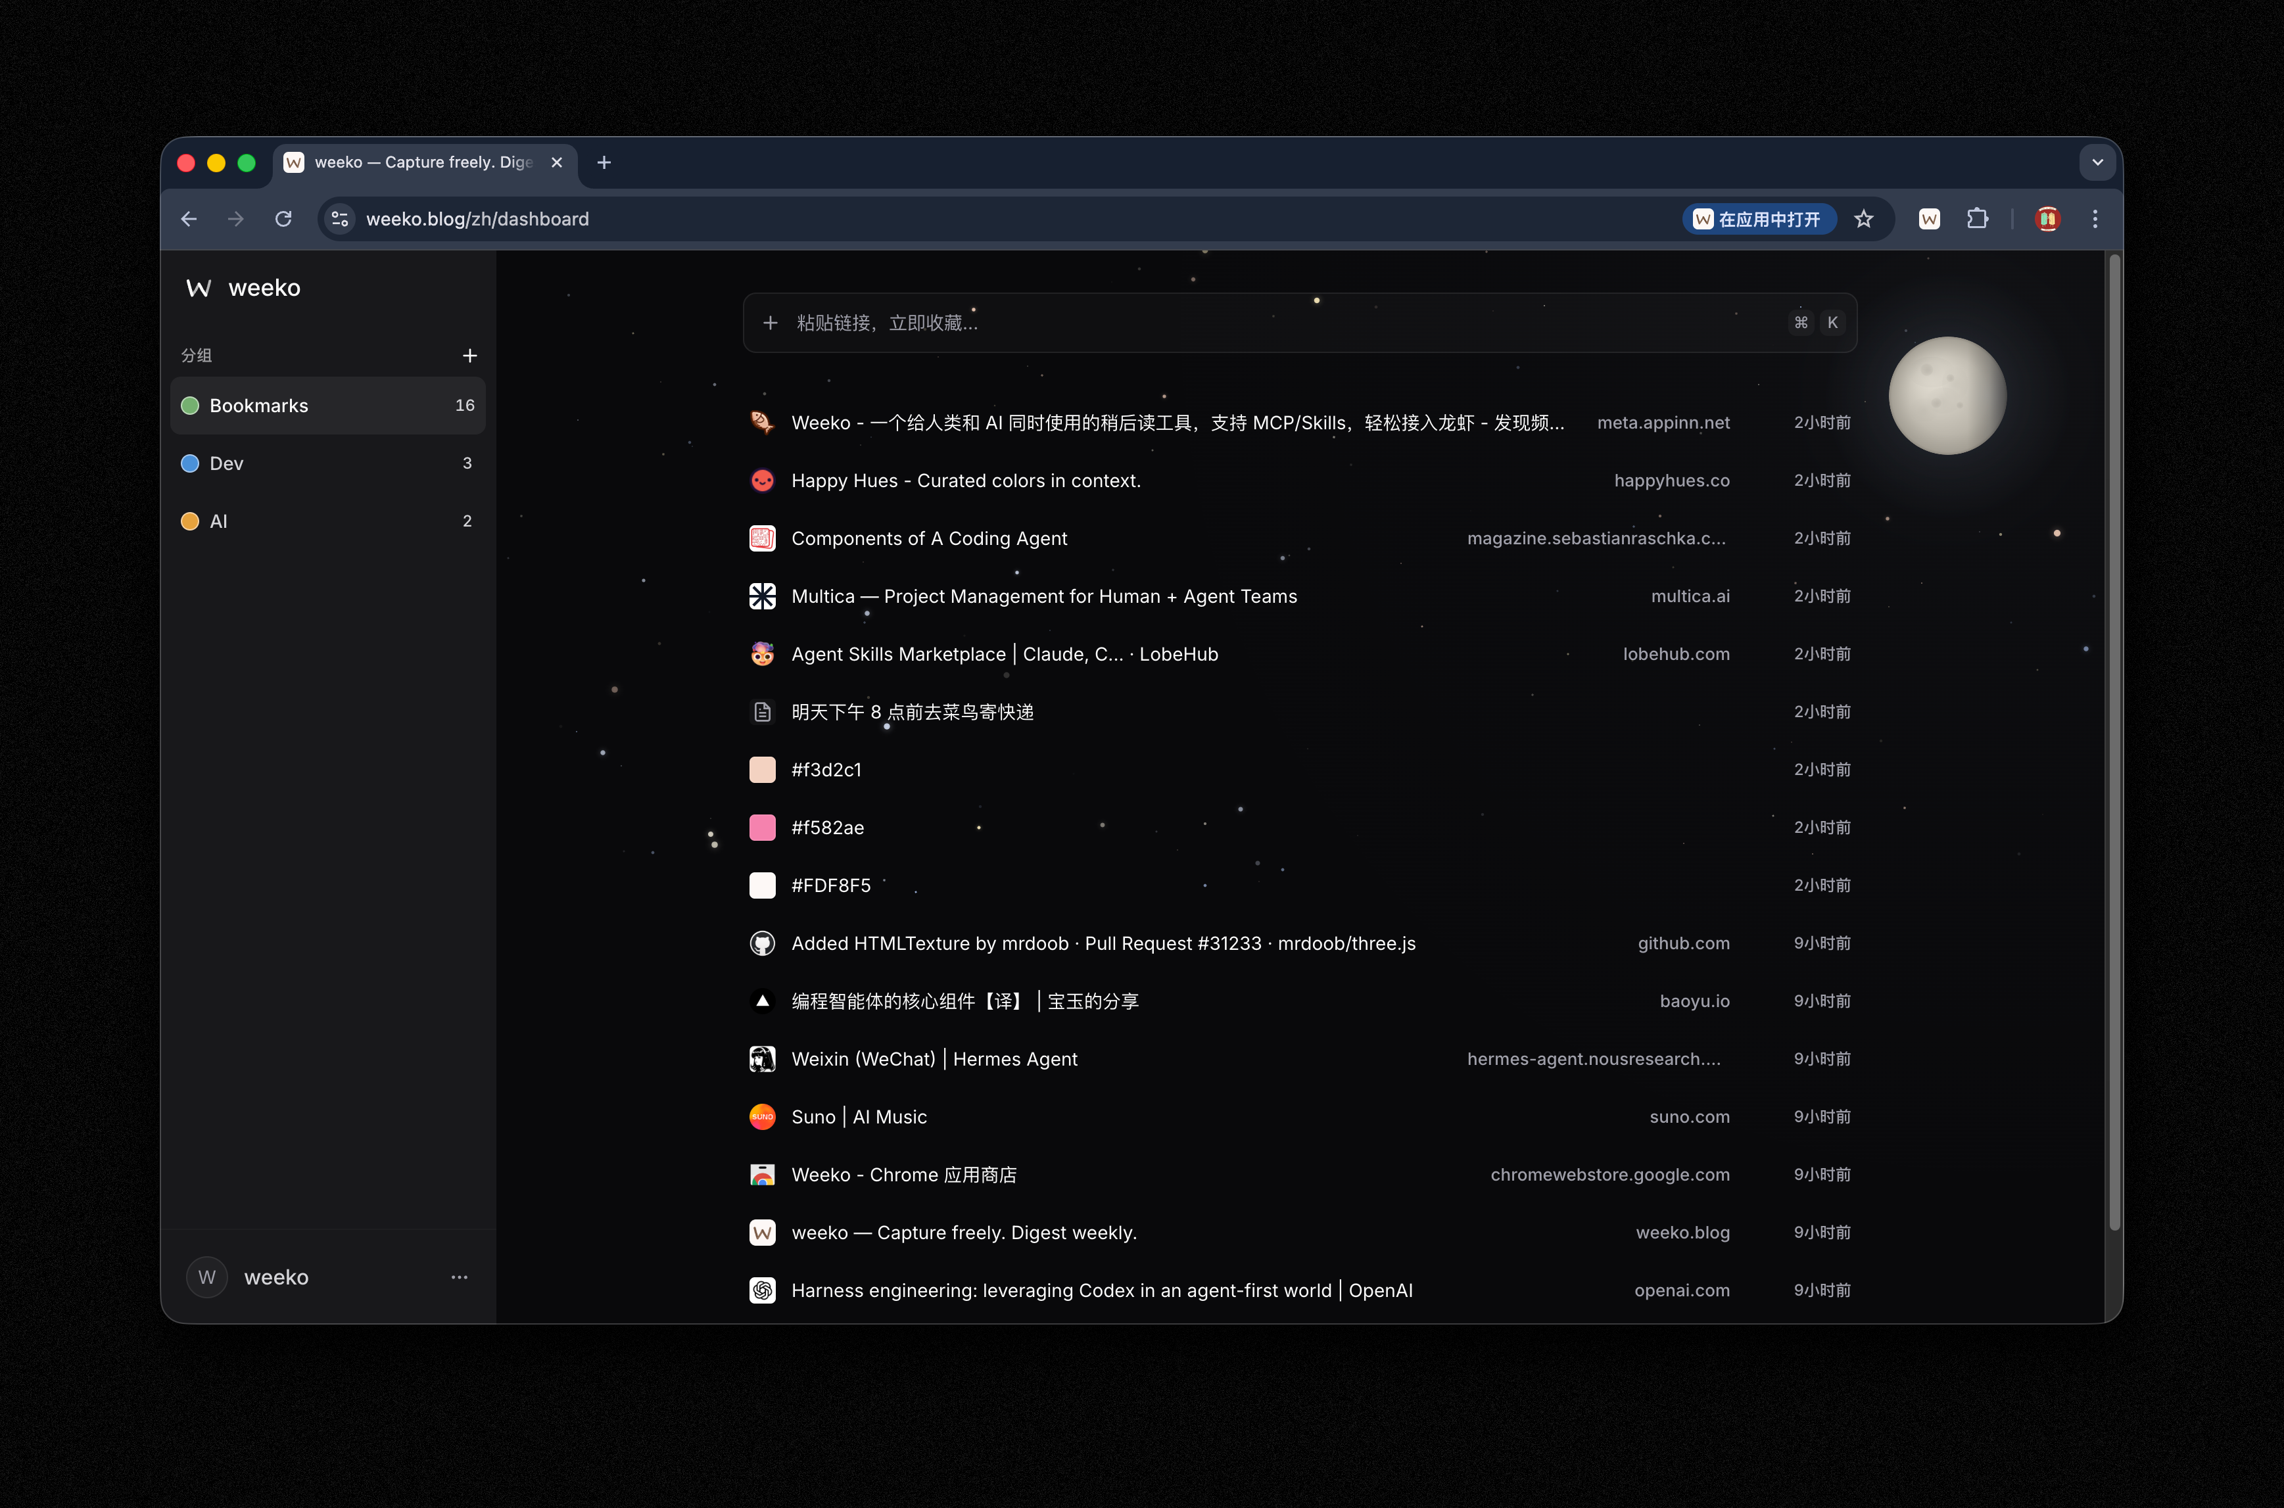Screen dimensions: 2284x1508
Task: Open the weeko extension icon in toolbar
Action: [1928, 220]
